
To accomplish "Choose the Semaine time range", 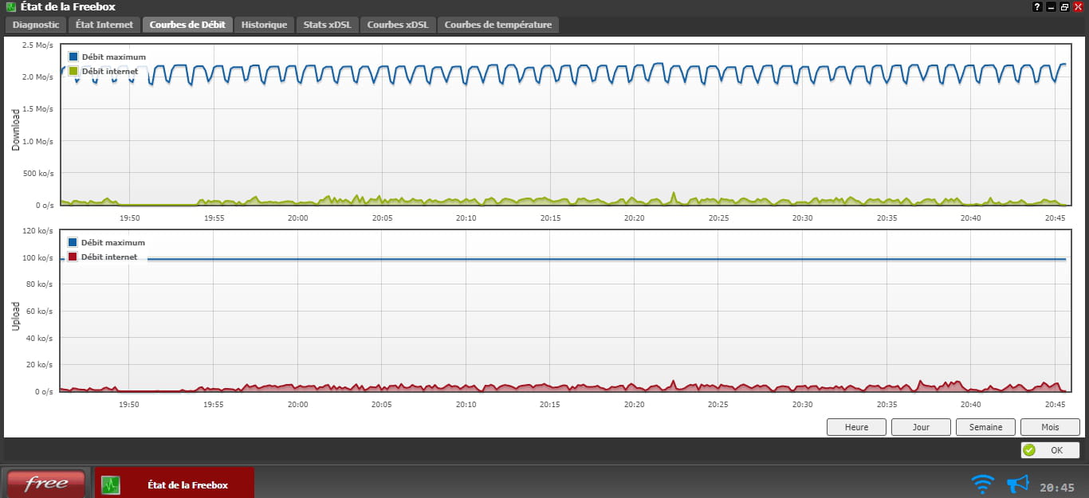I will [985, 427].
